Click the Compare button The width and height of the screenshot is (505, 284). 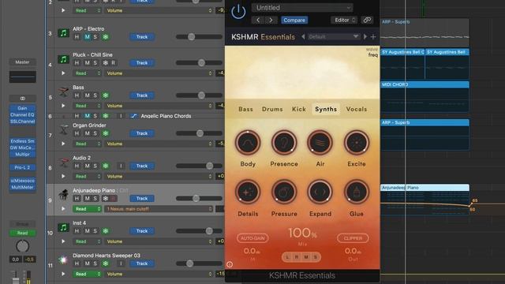point(294,20)
